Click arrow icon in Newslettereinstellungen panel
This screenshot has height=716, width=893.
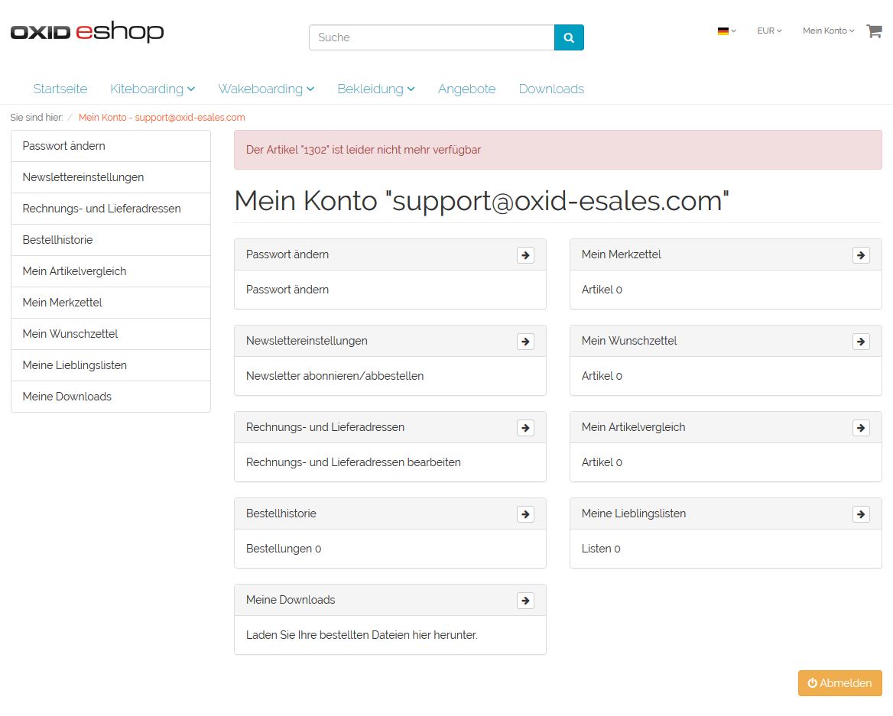525,342
